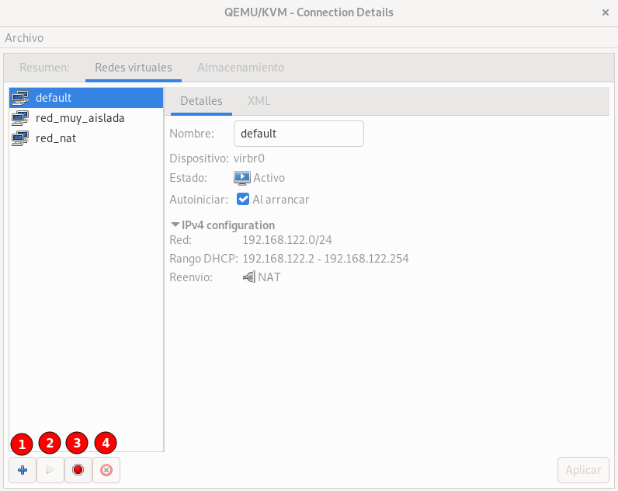618x491 pixels.
Task: Select the default network row
Action: (86, 98)
